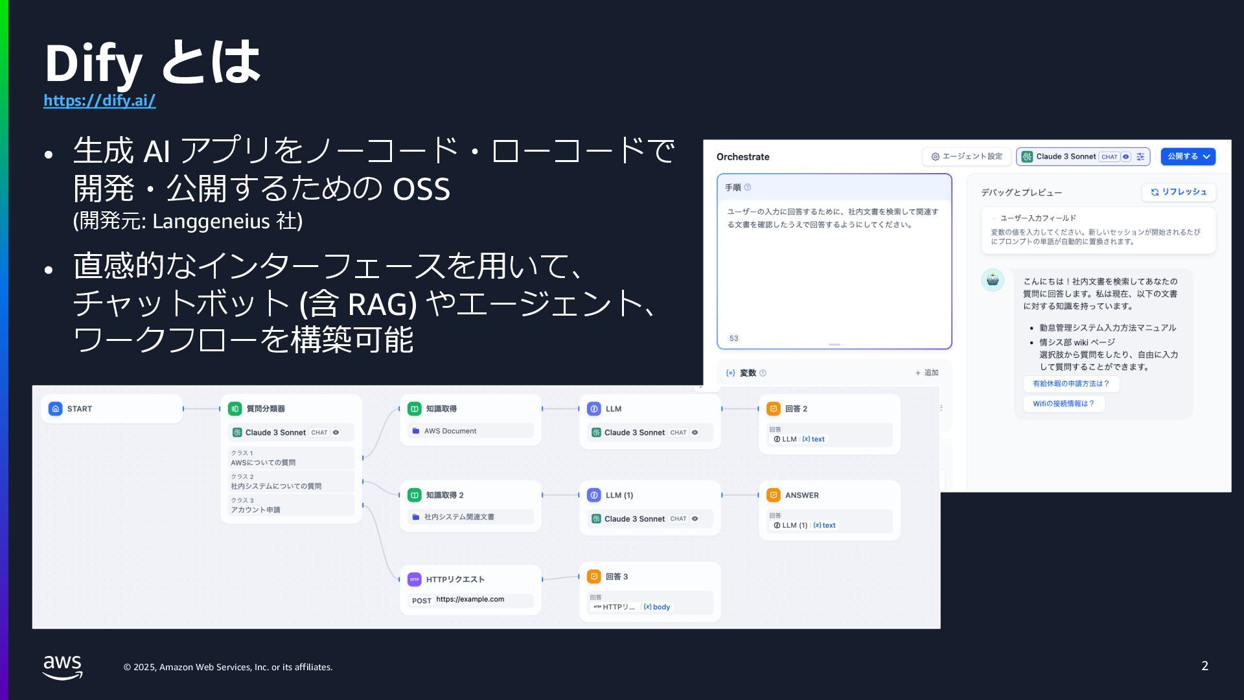Screen dimensions: 1244x700
Task: Click the 回答 3 node icon
Action: click(x=594, y=577)
